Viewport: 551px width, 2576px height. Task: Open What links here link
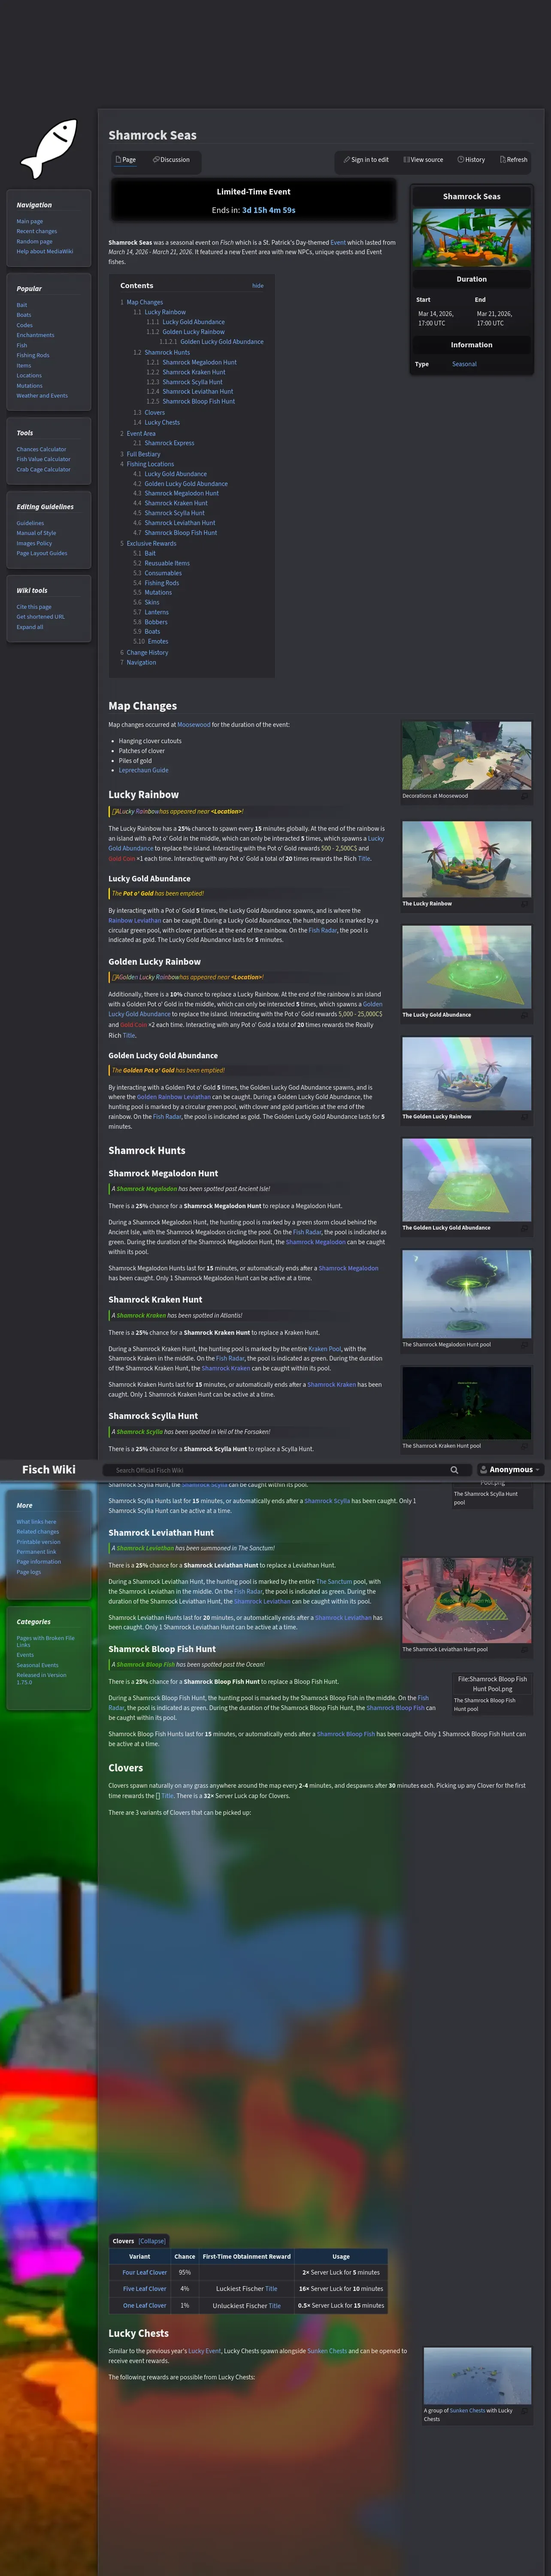pyautogui.click(x=36, y=1522)
